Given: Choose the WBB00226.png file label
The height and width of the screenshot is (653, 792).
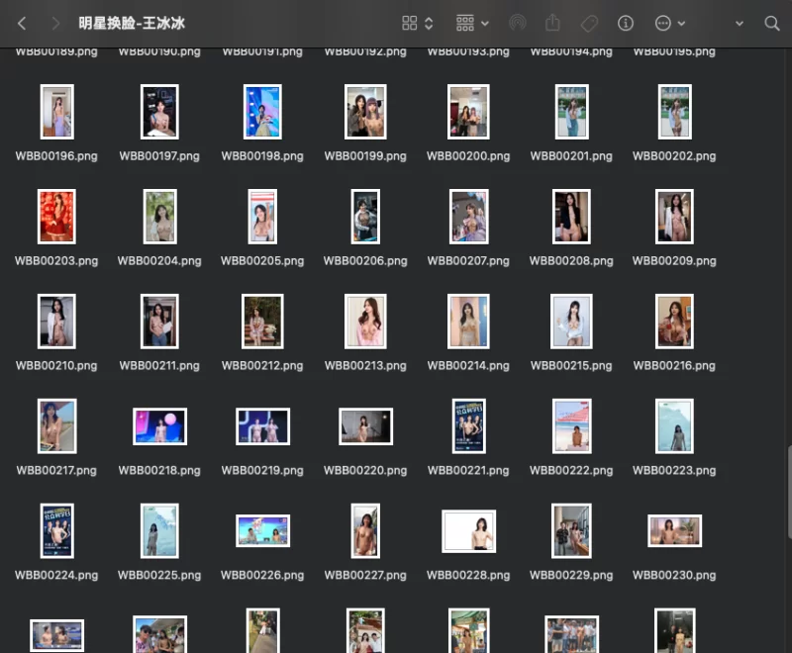Looking at the screenshot, I should pyautogui.click(x=262, y=575).
